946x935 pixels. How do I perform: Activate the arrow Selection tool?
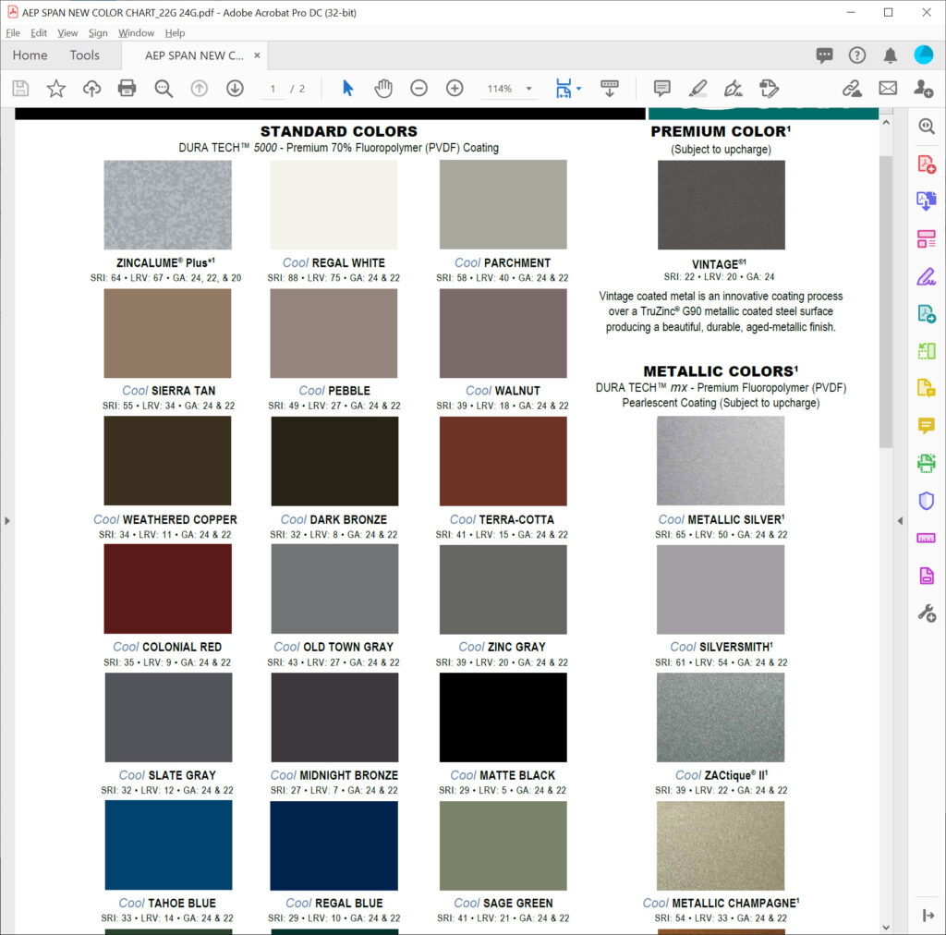[x=347, y=89]
